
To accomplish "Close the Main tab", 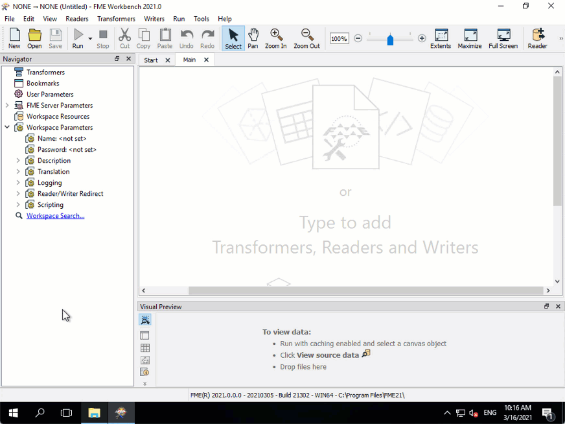I will pyautogui.click(x=206, y=60).
